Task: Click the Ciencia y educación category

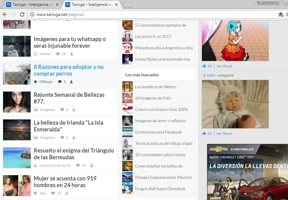Action: tap(55, 165)
